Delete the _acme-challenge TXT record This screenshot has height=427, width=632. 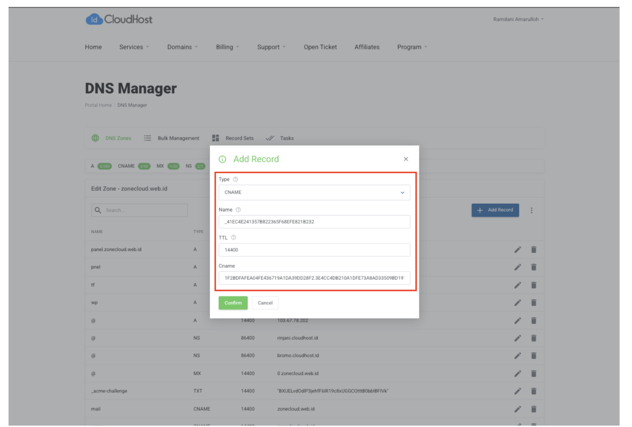533,391
